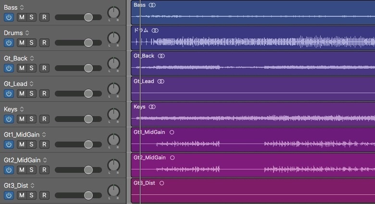Record-enable the Keys track
The height and width of the screenshot is (204, 375).
coord(44,119)
